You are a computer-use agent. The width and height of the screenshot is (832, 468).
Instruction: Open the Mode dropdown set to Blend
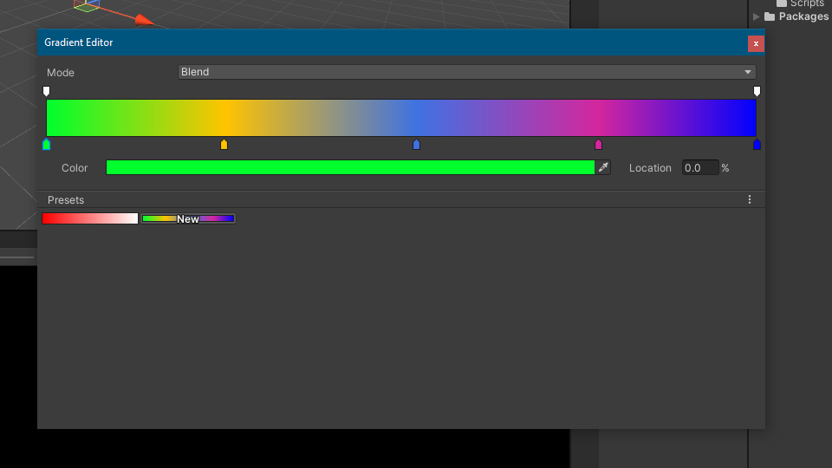[466, 72]
